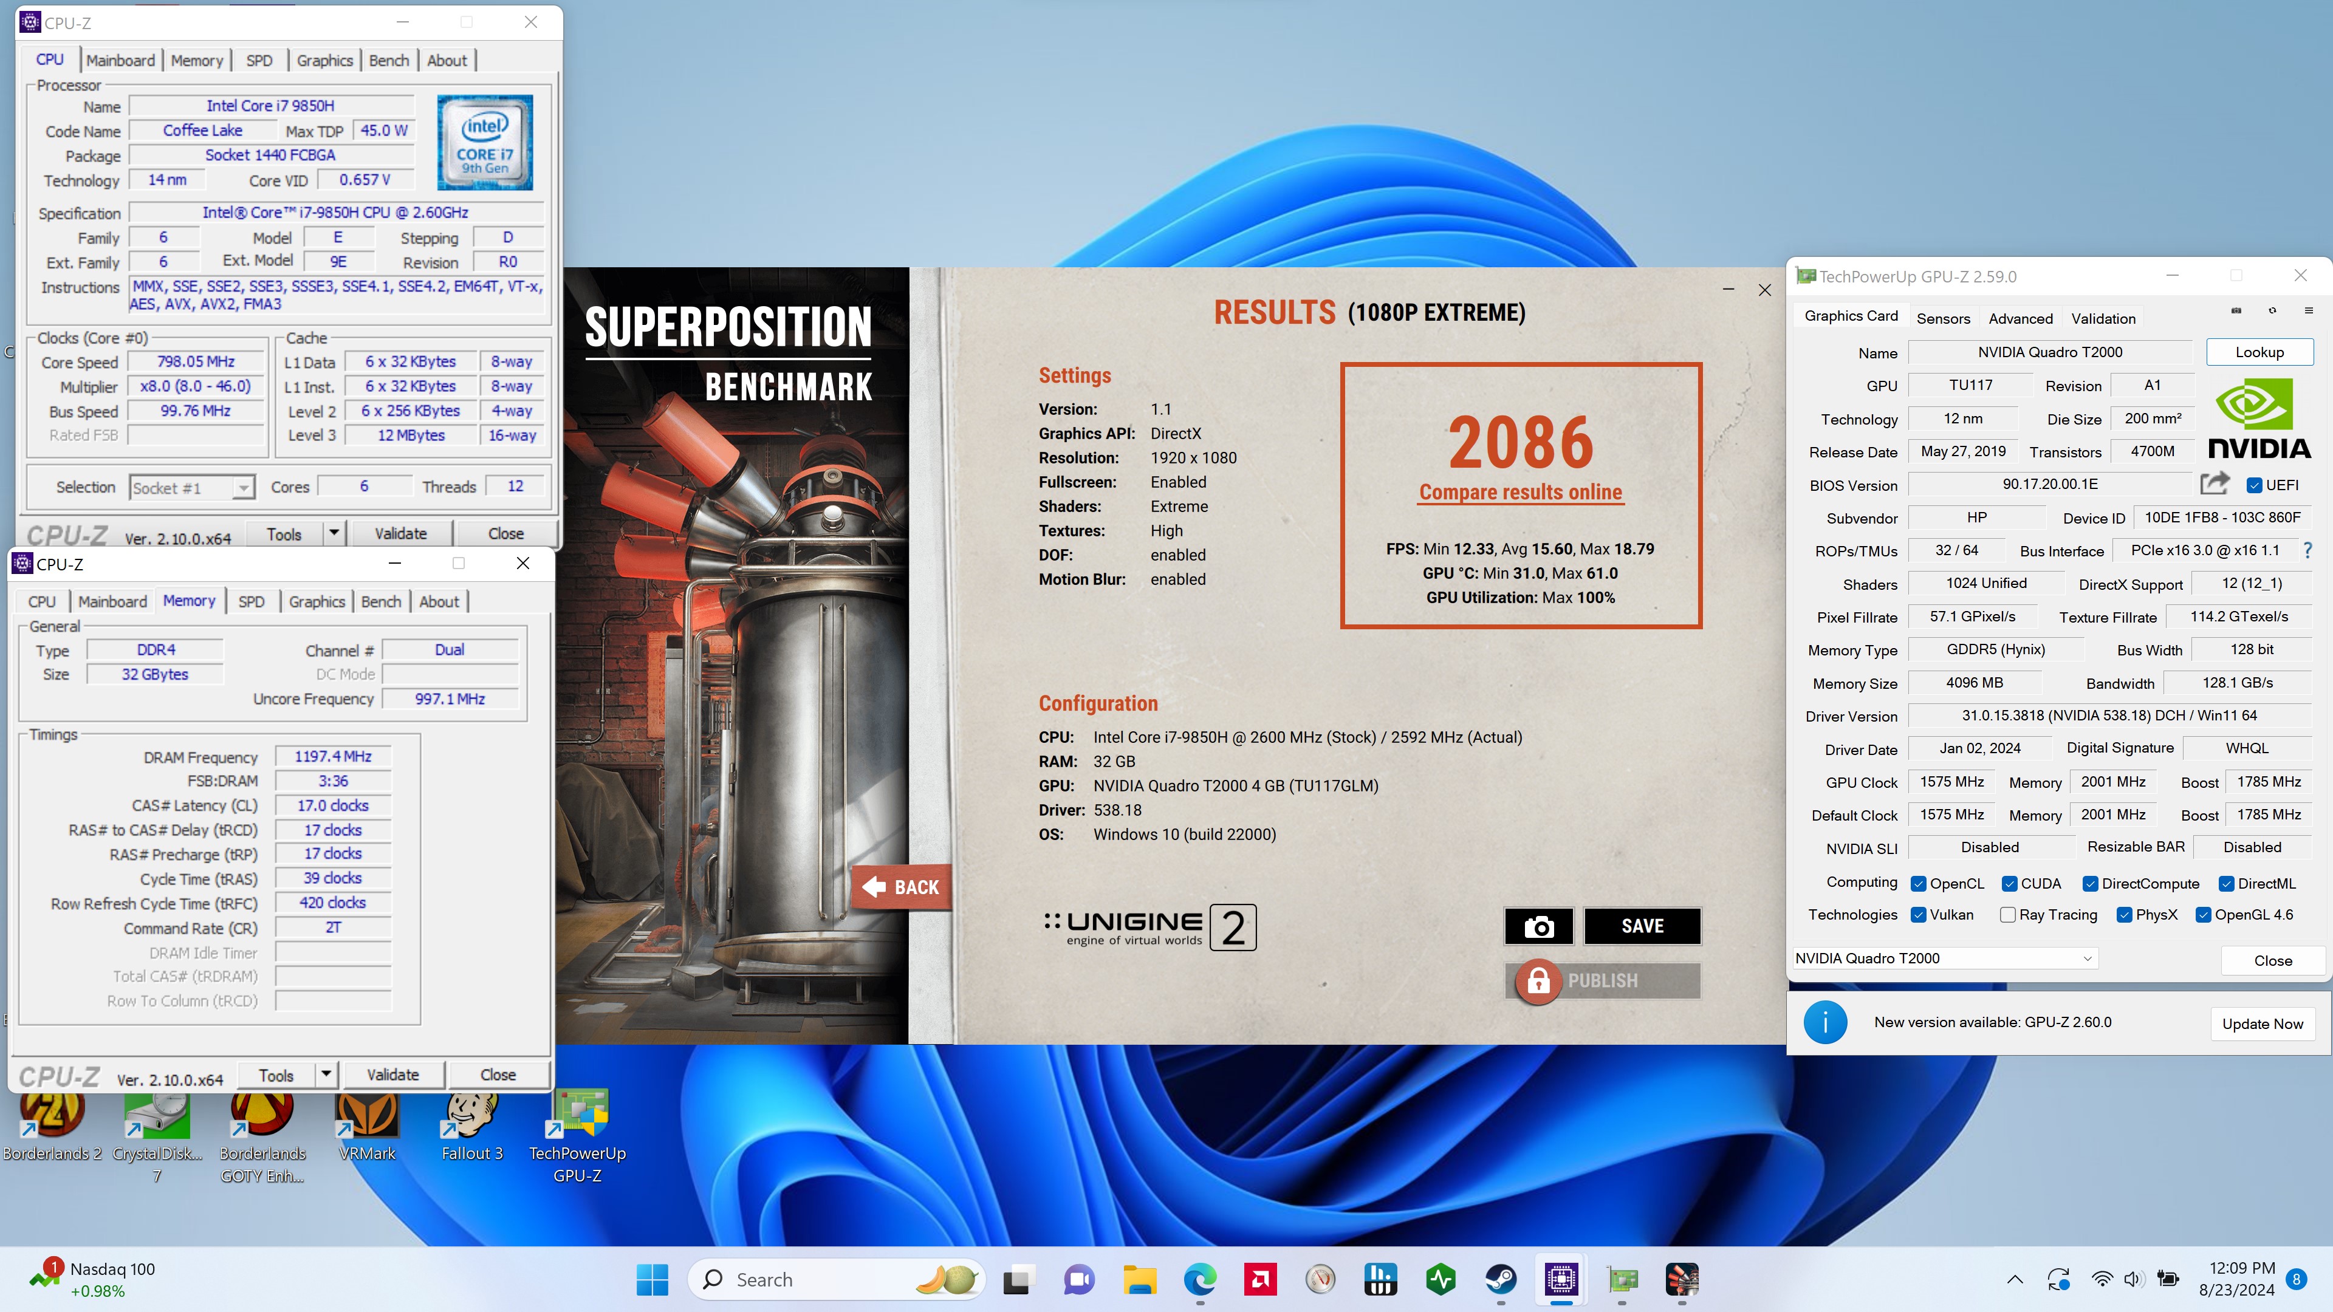Click the share BIOS icon in GPU-Z

pos(2213,483)
